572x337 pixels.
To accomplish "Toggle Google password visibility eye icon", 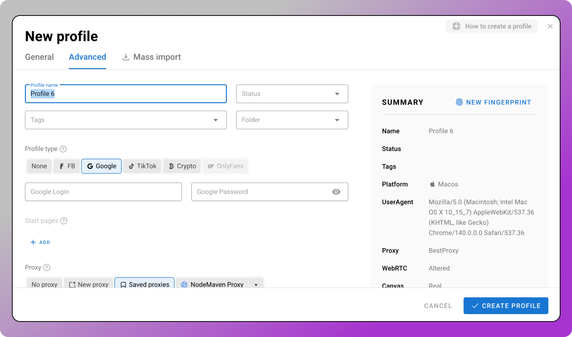I will pyautogui.click(x=336, y=192).
